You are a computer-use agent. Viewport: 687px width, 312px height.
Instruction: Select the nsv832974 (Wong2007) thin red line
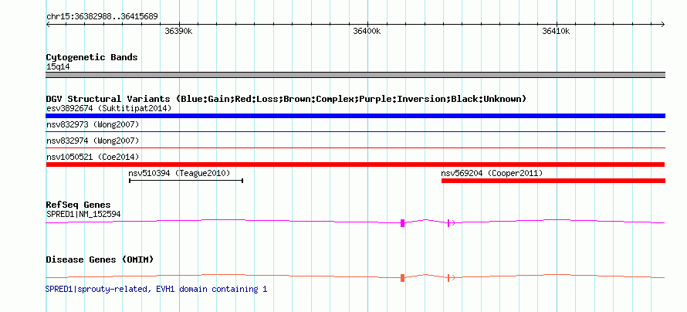click(x=355, y=148)
